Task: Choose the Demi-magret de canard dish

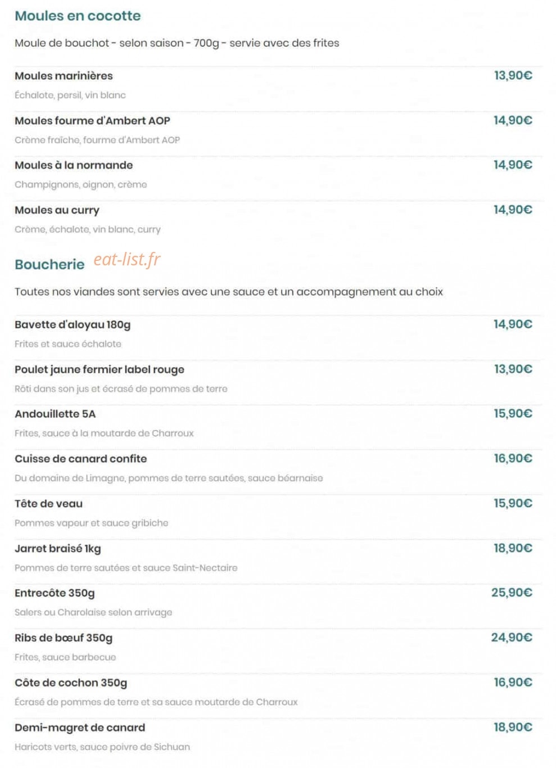Action: click(x=80, y=728)
